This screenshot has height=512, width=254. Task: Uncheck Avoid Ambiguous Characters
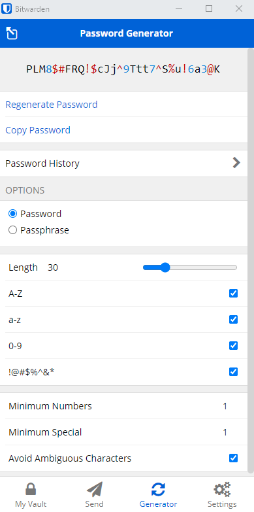click(x=234, y=458)
